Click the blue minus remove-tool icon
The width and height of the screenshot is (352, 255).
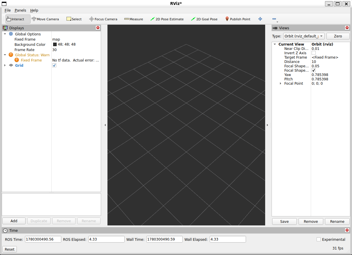pyautogui.click(x=274, y=19)
